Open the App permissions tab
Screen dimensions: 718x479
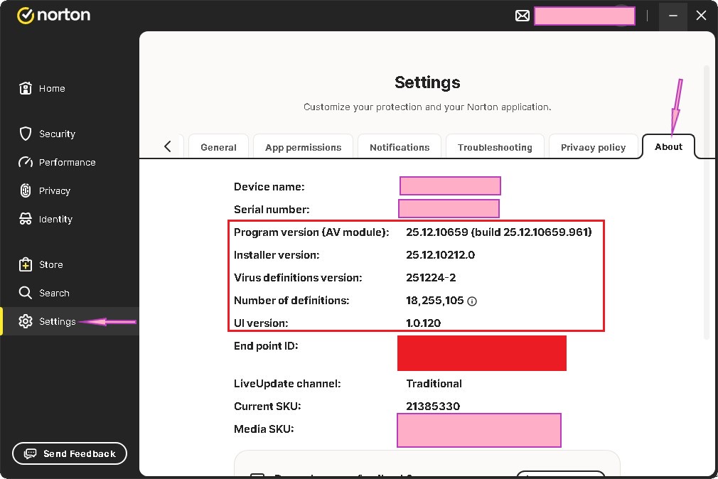(x=303, y=147)
